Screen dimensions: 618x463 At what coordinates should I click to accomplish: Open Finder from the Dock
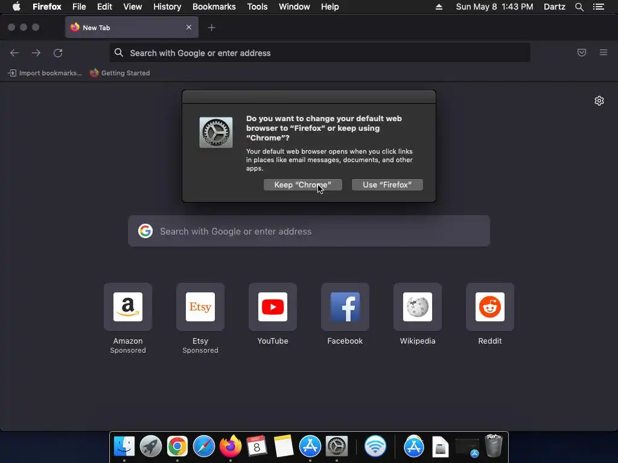point(124,446)
